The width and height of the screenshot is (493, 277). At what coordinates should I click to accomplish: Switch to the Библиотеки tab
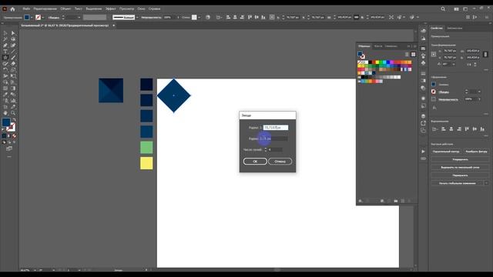point(454,28)
